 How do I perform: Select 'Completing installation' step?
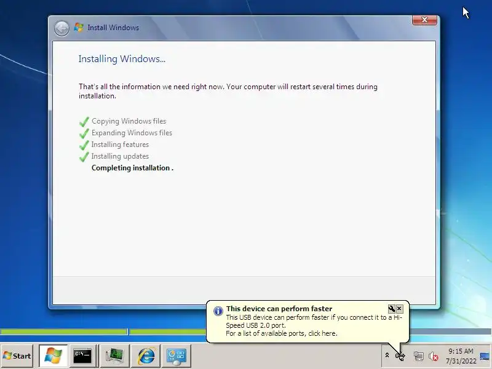(x=132, y=168)
